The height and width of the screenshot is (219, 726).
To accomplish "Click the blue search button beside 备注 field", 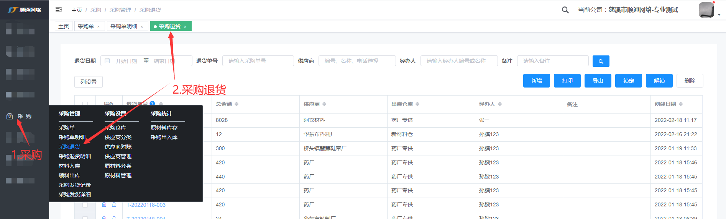I will tap(601, 61).
